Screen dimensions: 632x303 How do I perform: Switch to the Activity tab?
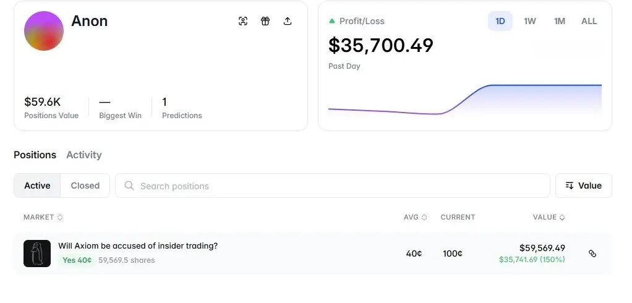[x=84, y=155]
